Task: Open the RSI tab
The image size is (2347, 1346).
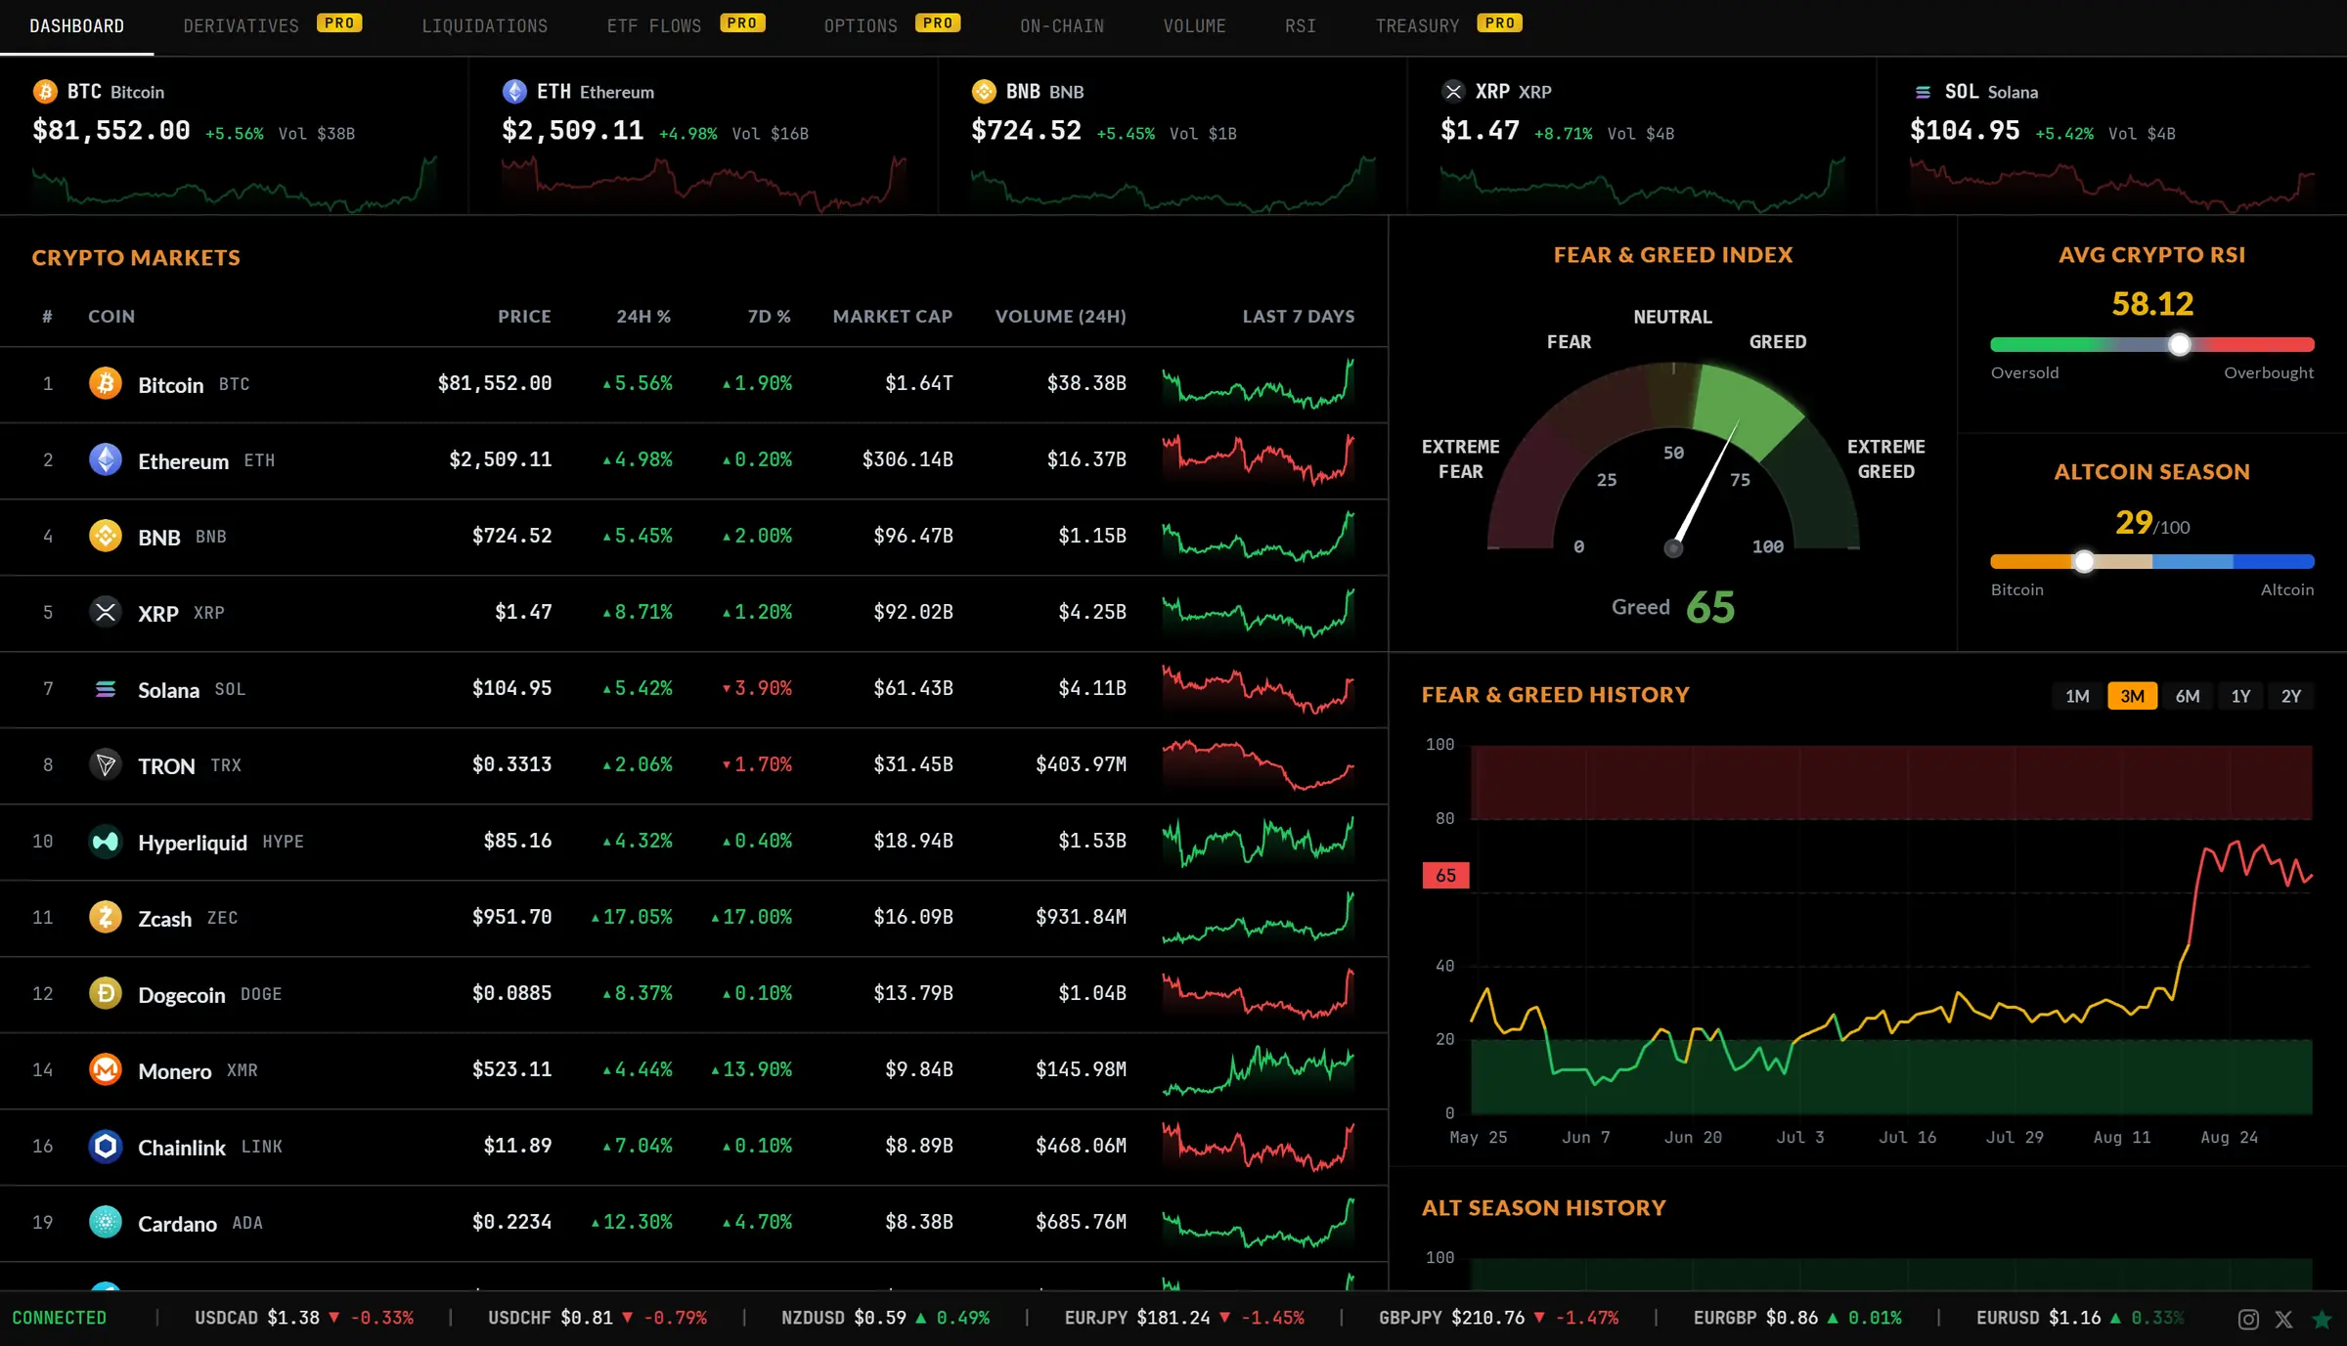Action: pyautogui.click(x=1301, y=26)
